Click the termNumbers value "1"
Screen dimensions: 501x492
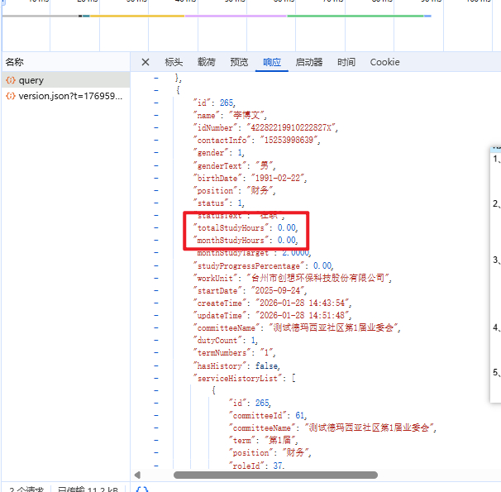pyautogui.click(x=266, y=353)
